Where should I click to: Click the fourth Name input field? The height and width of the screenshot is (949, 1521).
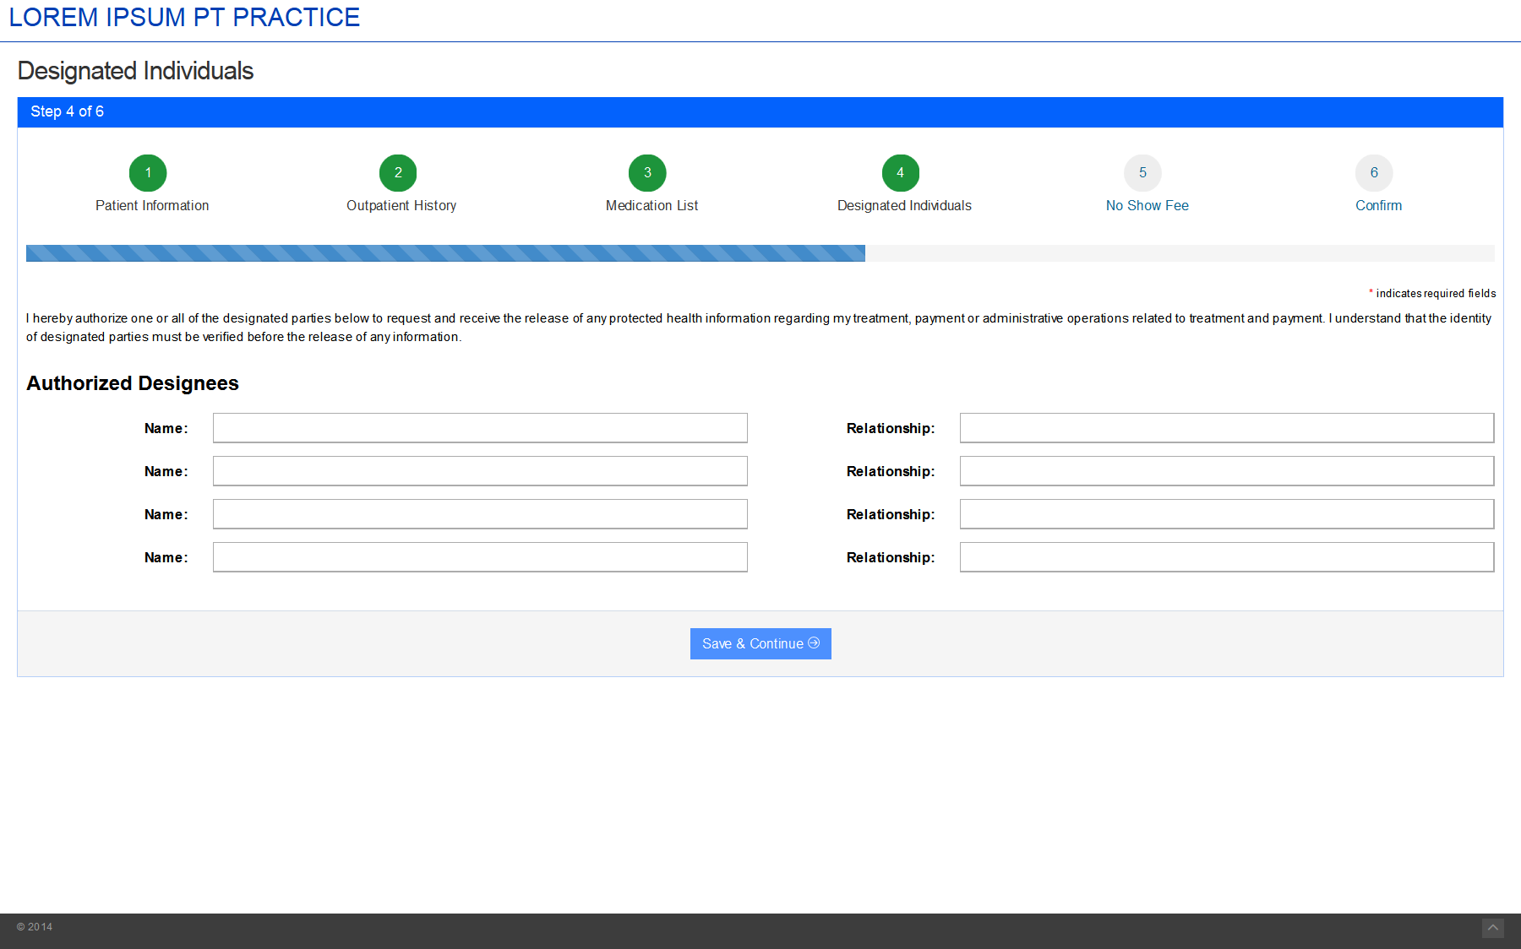480,557
